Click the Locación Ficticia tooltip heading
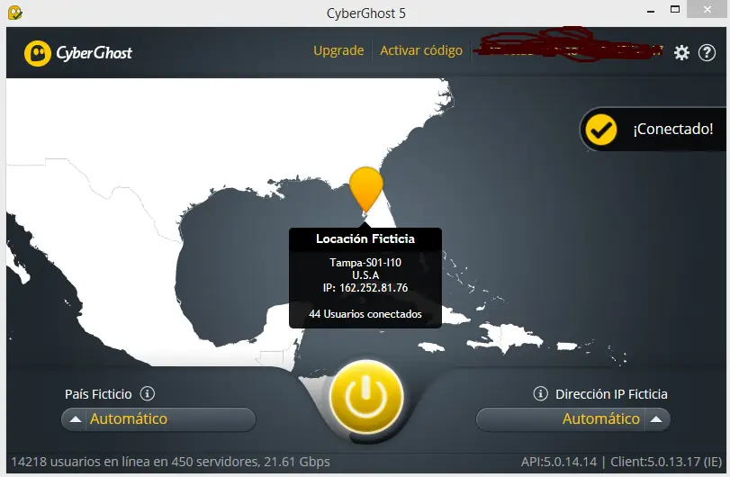 tap(365, 238)
